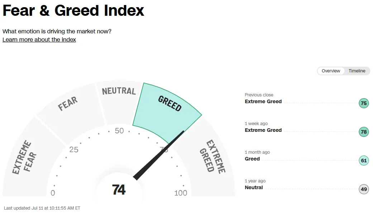The width and height of the screenshot is (380, 215).
Task: Click the previous close score badge 75
Action: coord(364,104)
